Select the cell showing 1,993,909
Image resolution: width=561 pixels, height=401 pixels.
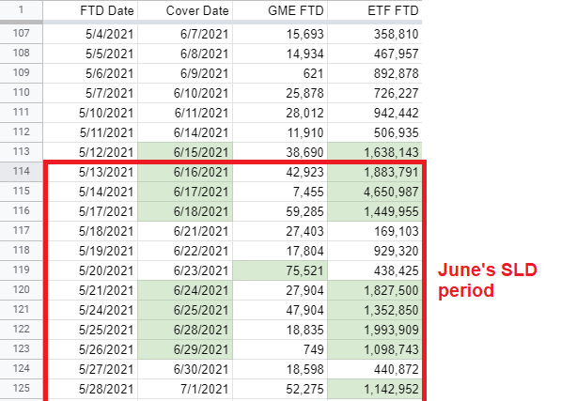point(375,330)
